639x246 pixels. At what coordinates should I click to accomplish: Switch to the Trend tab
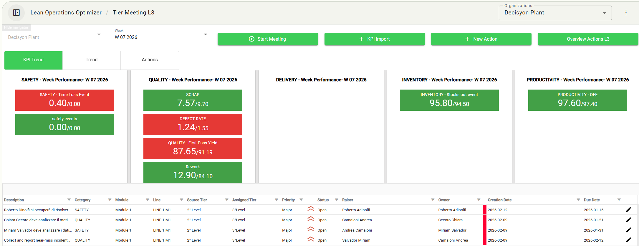click(x=92, y=60)
